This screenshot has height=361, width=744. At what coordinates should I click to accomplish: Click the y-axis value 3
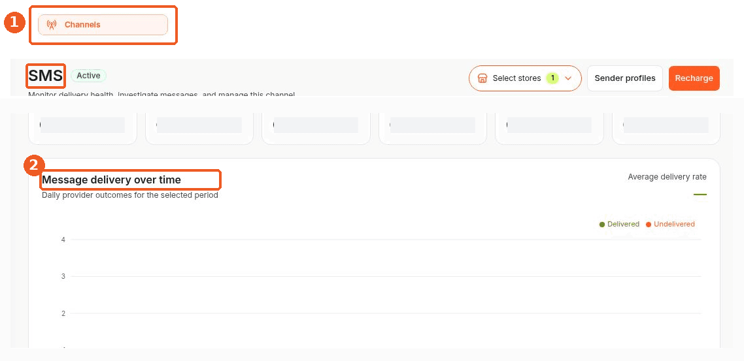click(x=63, y=276)
